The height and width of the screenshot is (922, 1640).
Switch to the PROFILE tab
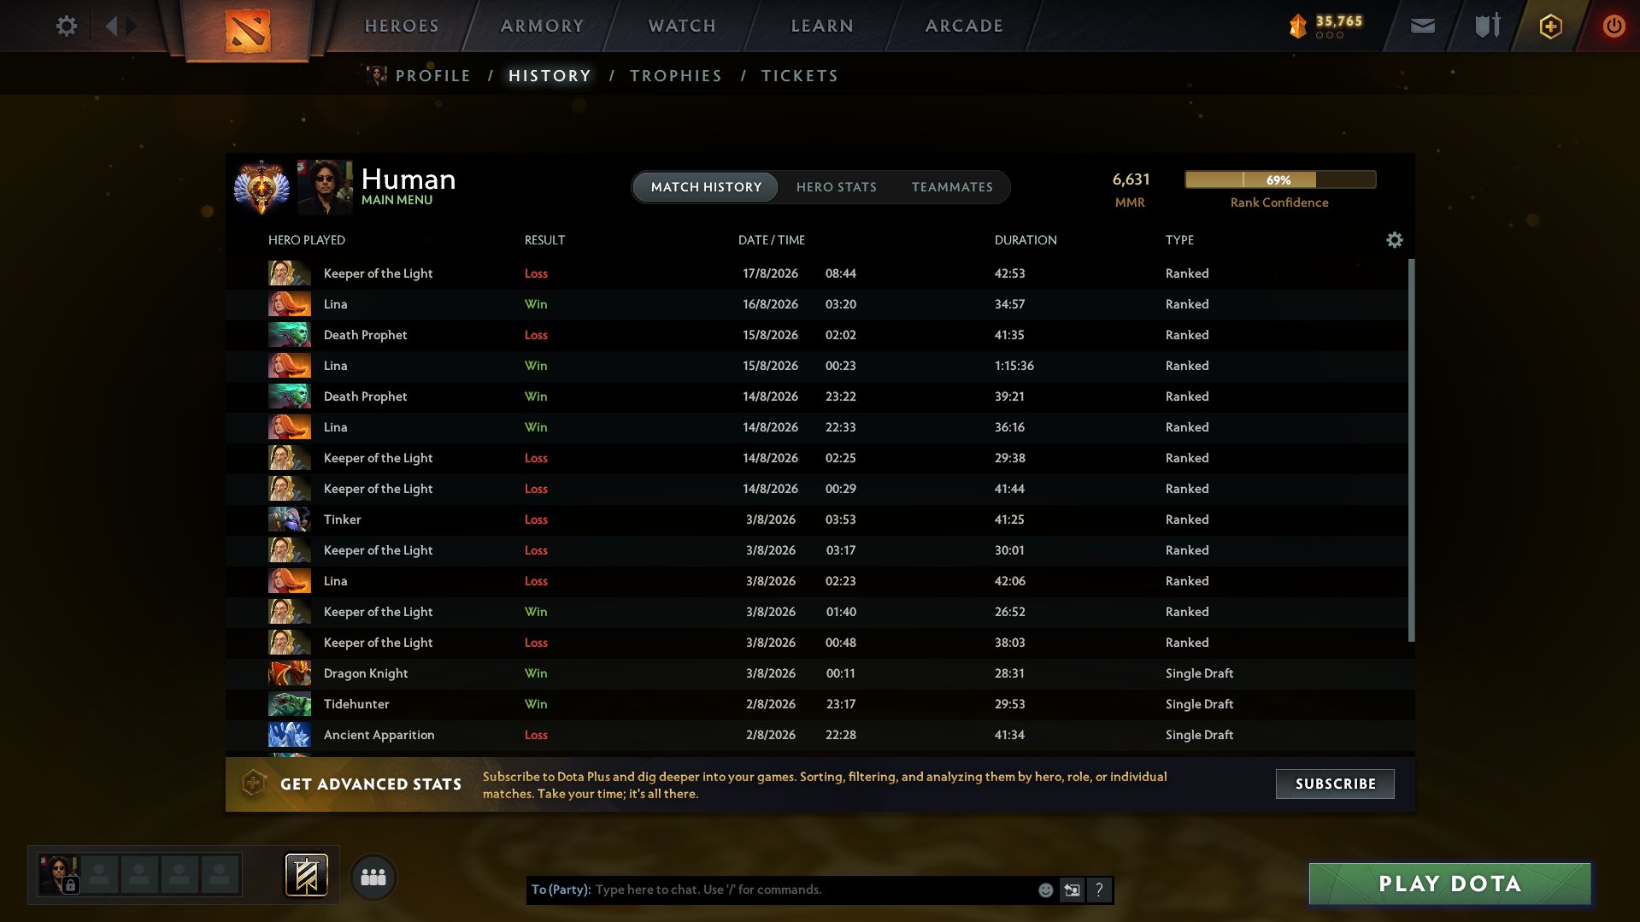click(433, 75)
